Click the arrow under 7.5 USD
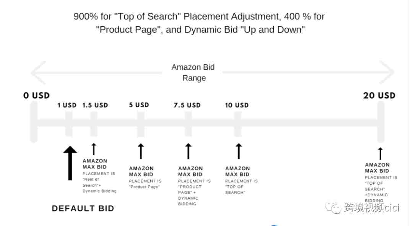 pos(188,151)
